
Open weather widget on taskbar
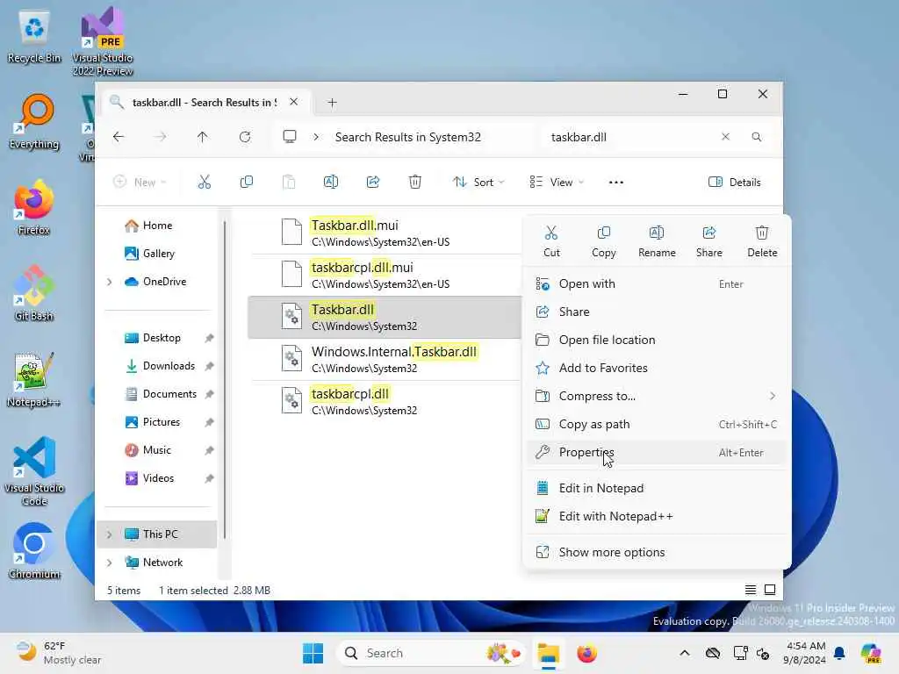click(x=59, y=653)
